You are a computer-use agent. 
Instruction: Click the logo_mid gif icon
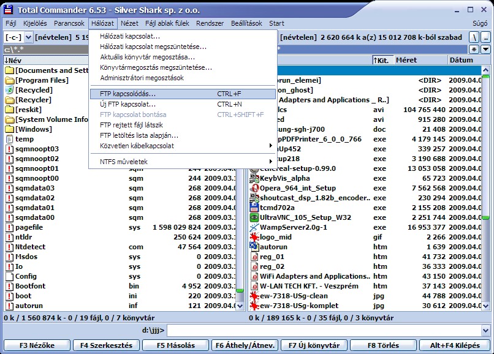254,237
